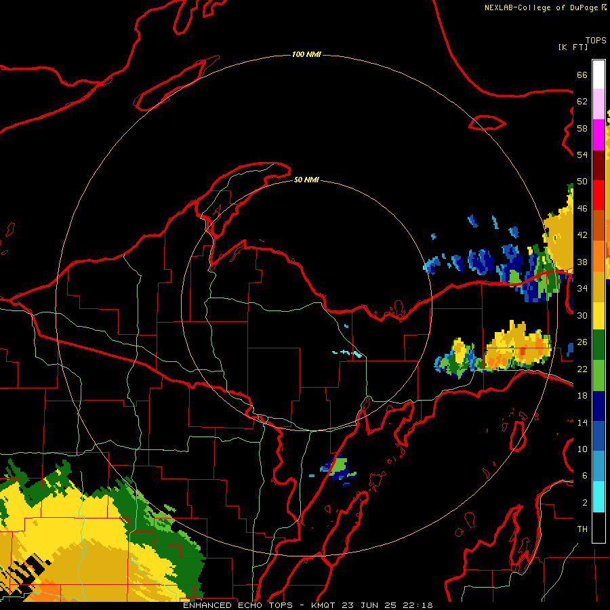Click the dark green legend color band
The height and width of the screenshot is (610, 610).
click(x=598, y=345)
